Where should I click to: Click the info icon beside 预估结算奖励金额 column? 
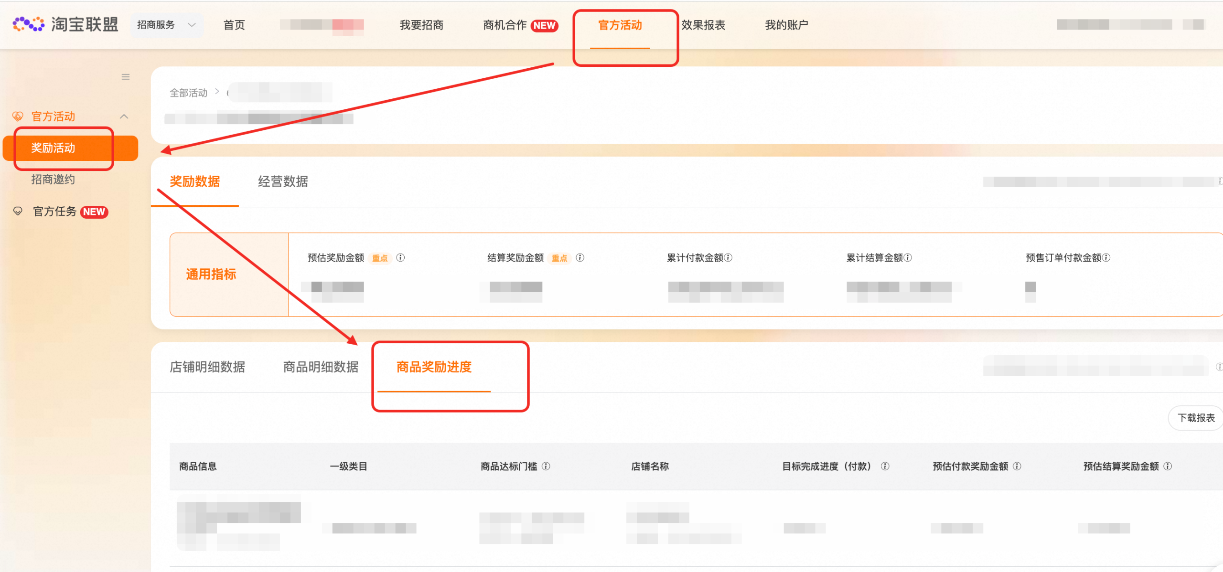pyautogui.click(x=1169, y=466)
